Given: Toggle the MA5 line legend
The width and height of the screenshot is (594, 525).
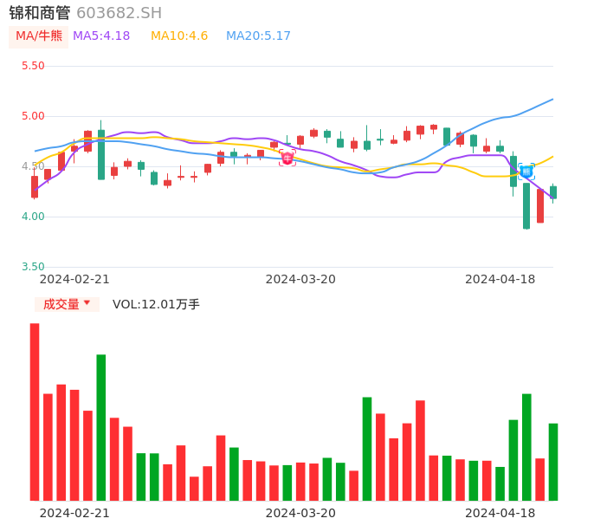Looking at the screenshot, I should pyautogui.click(x=101, y=36).
